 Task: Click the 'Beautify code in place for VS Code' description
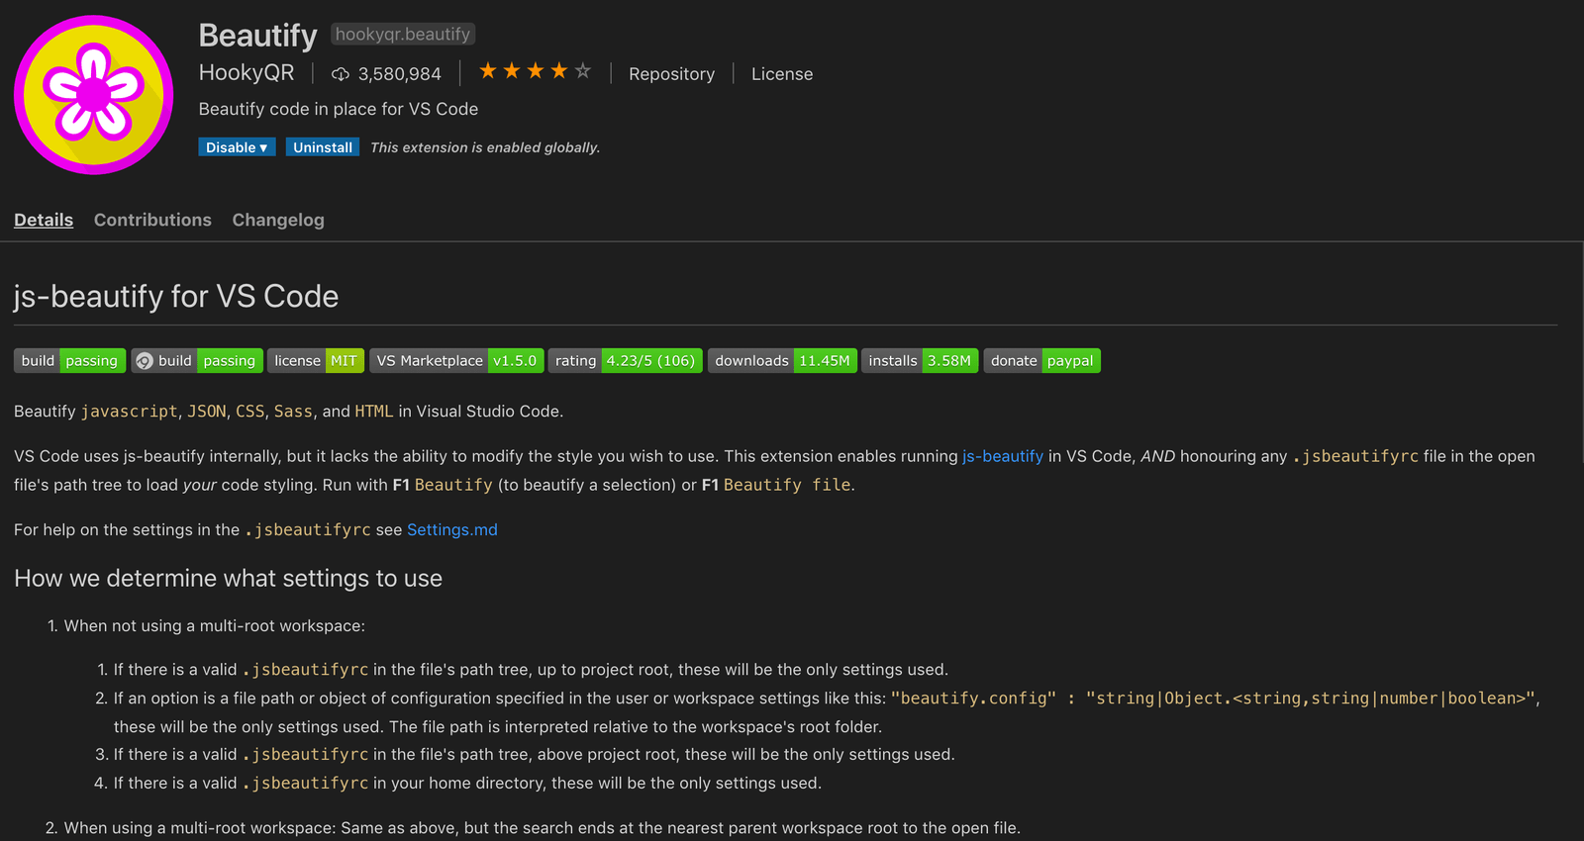tap(339, 109)
